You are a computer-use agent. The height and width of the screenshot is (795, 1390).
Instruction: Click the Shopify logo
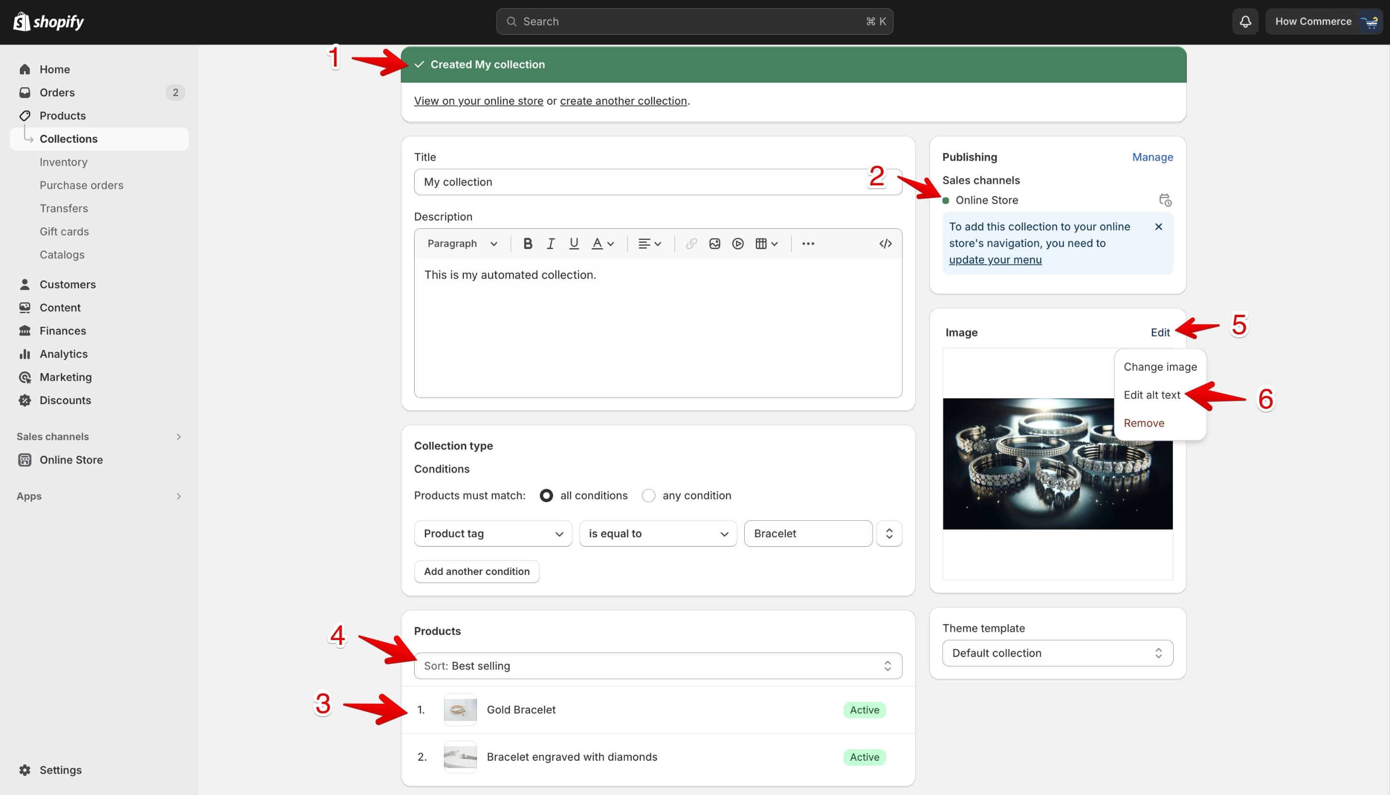(x=49, y=21)
